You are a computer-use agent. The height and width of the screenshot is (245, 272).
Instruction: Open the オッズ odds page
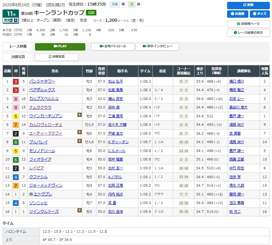(x=260, y=14)
